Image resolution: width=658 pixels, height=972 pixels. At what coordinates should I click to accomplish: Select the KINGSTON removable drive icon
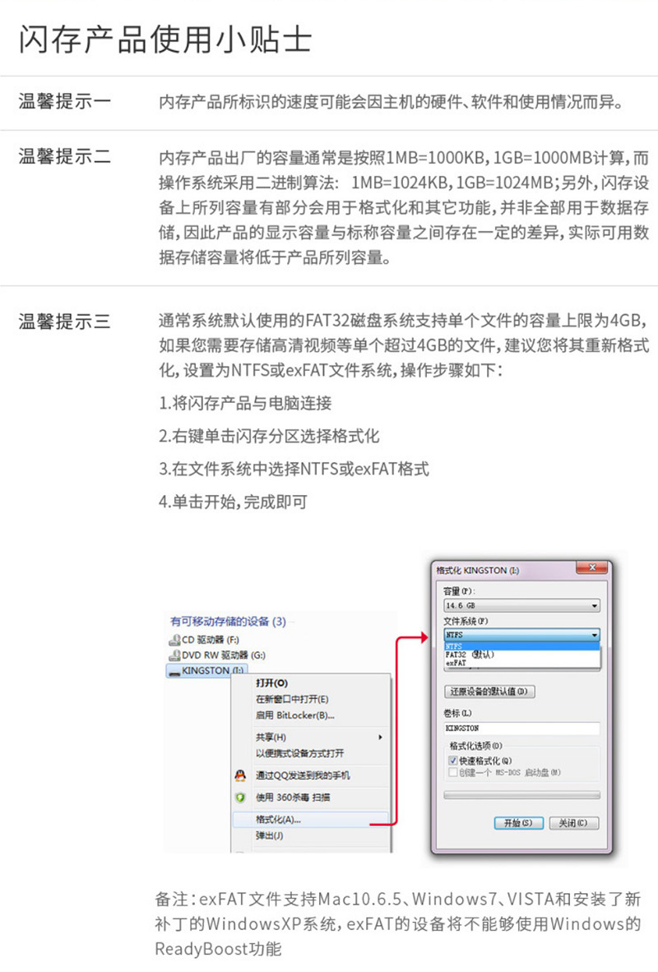coord(174,671)
